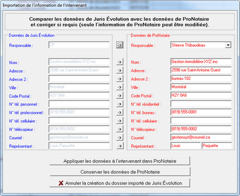
Task: Edit Représentant last name 'Paquette' field
Action: (216, 146)
